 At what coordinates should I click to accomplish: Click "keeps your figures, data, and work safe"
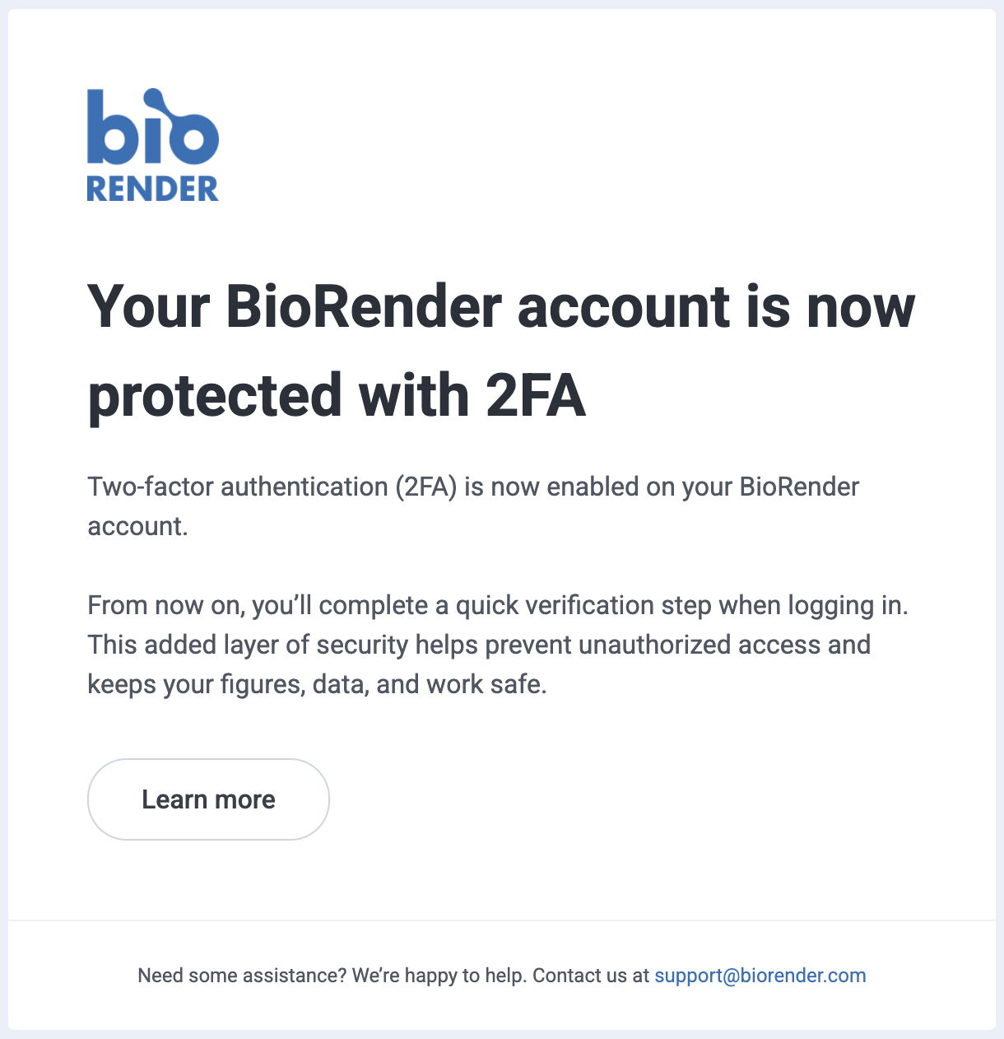click(317, 684)
